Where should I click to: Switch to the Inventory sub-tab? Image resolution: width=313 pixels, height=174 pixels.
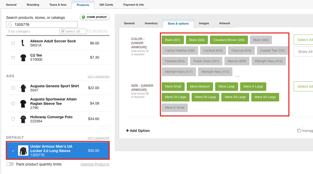151,23
